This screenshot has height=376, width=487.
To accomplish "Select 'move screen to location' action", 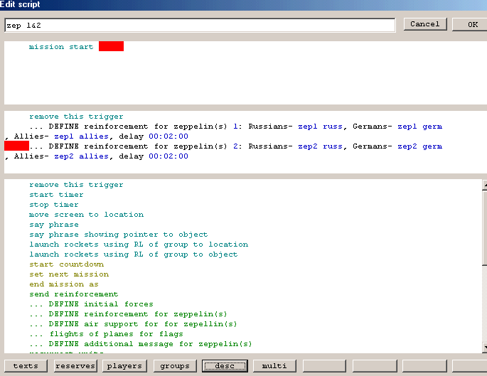I will point(86,215).
